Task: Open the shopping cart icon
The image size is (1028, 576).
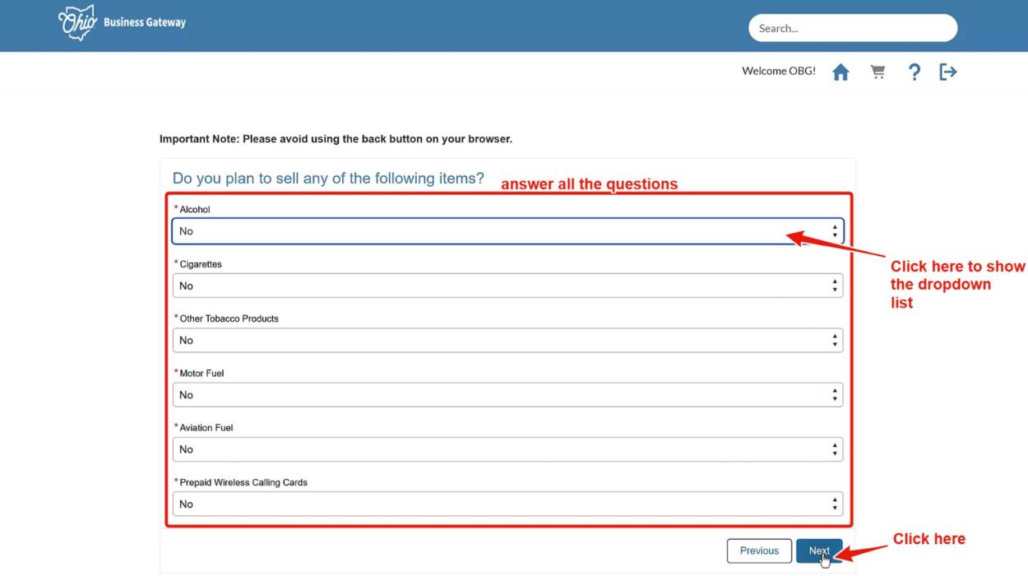Action: (878, 72)
